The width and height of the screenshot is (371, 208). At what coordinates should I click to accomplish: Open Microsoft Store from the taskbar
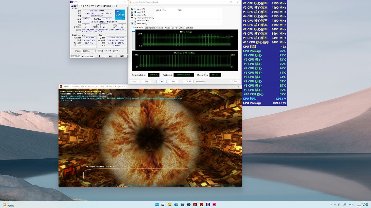(182, 204)
